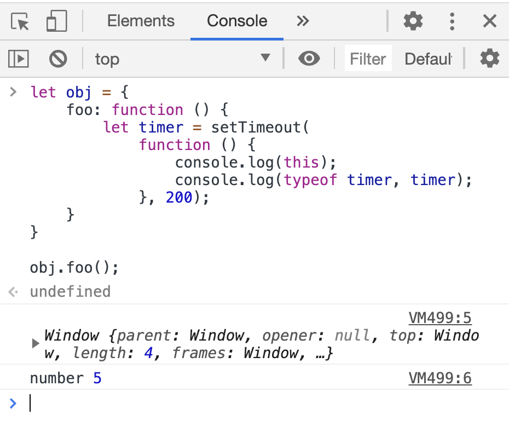
Task: Open the three-dot customize menu
Action: pyautogui.click(x=452, y=21)
